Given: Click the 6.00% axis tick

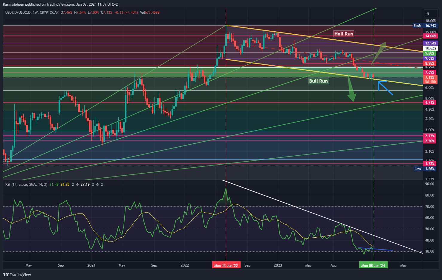Looking at the screenshot, I should 430,88.
